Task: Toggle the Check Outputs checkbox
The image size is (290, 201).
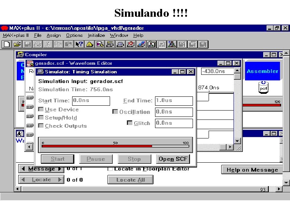Action: [41, 126]
